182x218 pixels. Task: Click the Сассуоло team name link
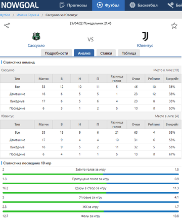pos(36,45)
